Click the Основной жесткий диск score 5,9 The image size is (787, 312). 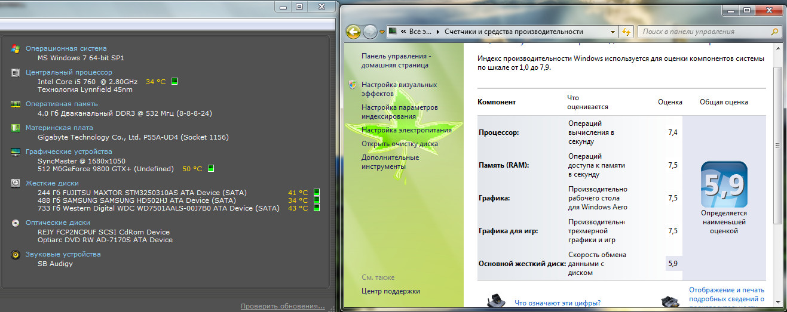(x=673, y=263)
